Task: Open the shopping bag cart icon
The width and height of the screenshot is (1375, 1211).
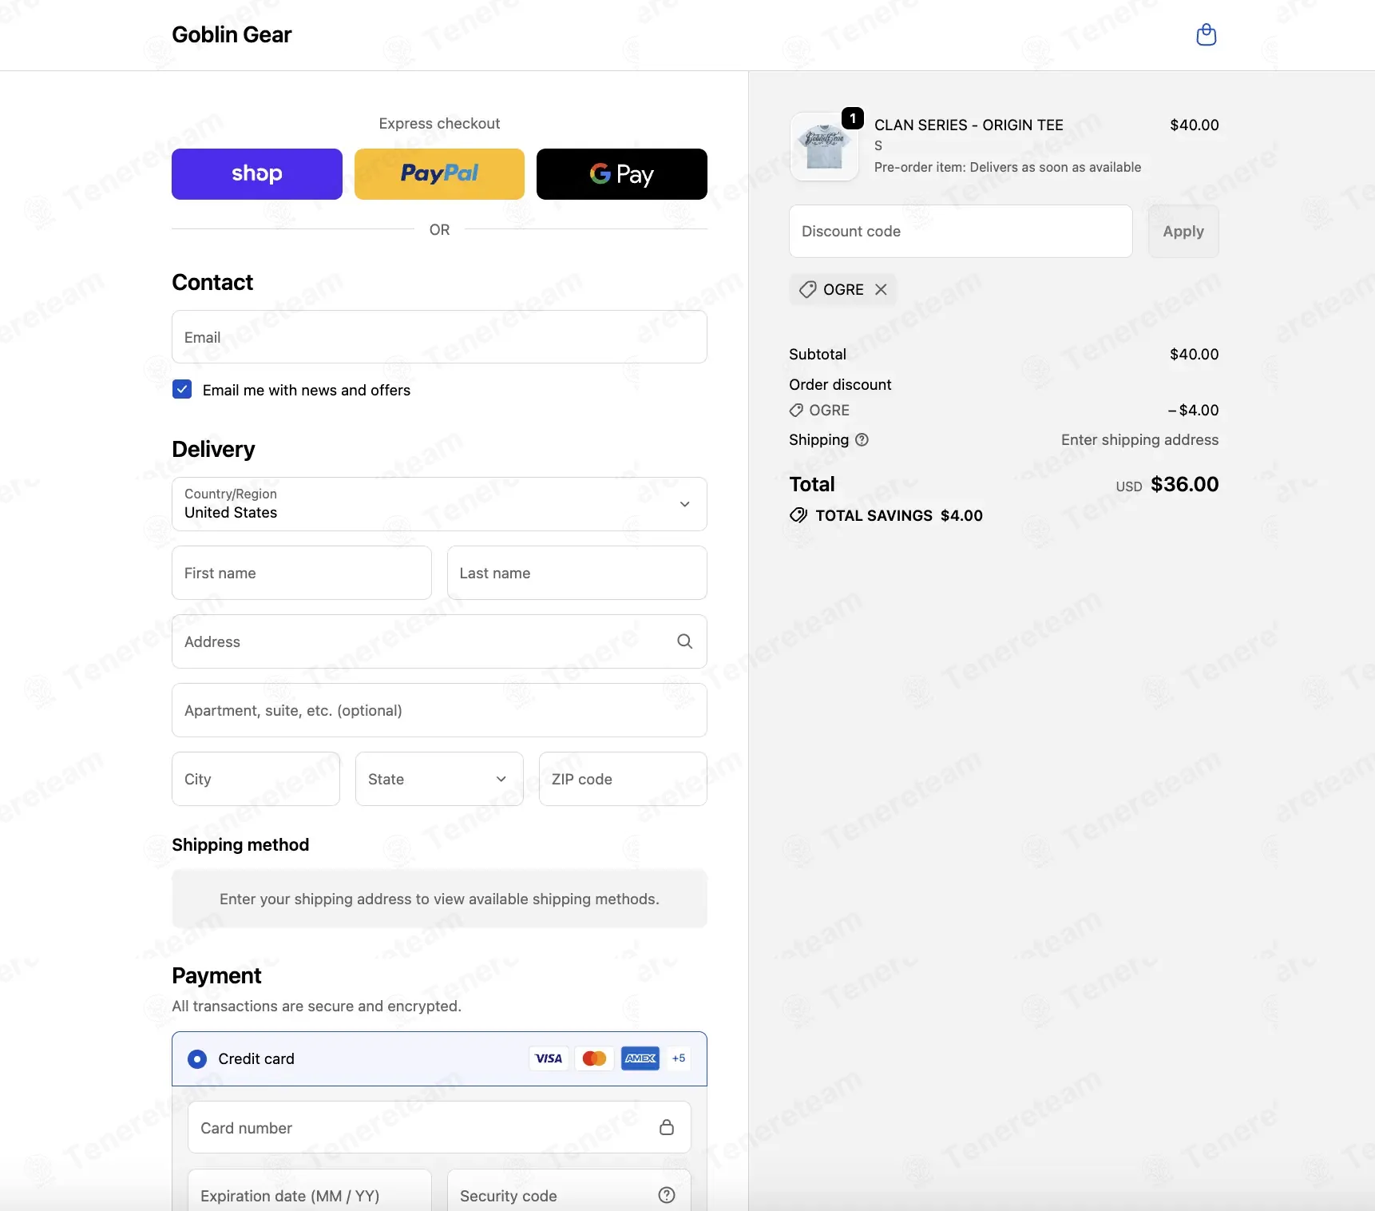Action: pyautogui.click(x=1206, y=34)
